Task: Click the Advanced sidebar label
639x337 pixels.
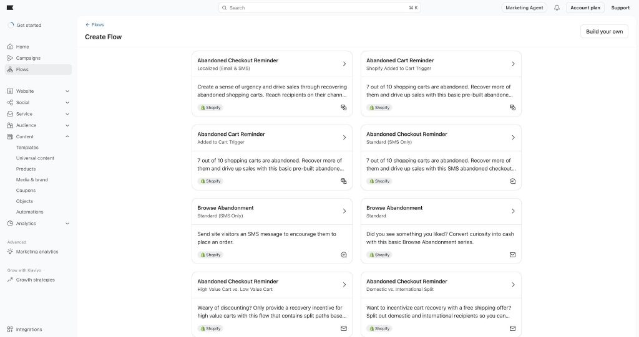Action: pyautogui.click(x=17, y=242)
